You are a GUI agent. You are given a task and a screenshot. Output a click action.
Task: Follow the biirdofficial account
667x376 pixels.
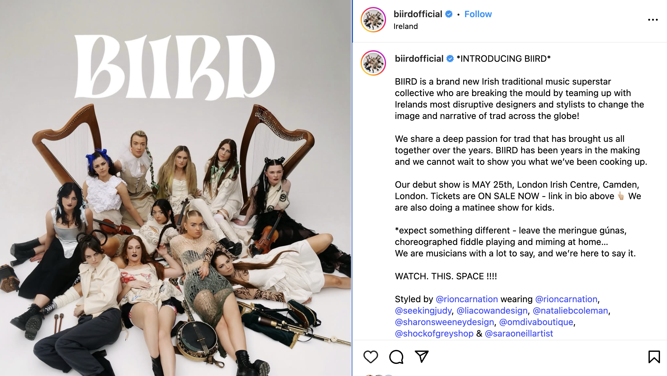tap(478, 14)
